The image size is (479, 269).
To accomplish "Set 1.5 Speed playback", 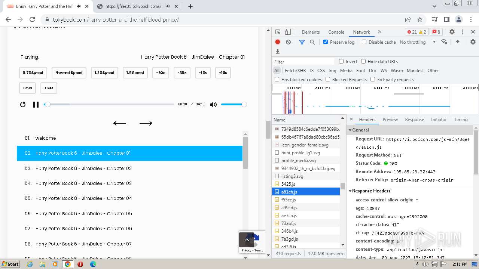I will click(x=135, y=73).
